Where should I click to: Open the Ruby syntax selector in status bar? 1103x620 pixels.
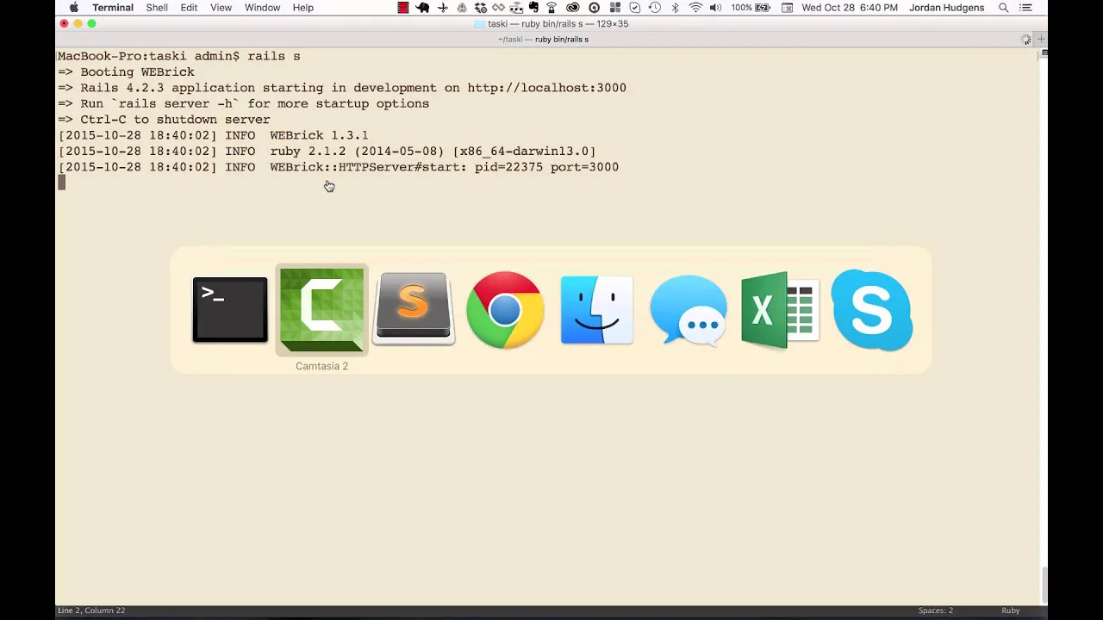pos(1011,611)
